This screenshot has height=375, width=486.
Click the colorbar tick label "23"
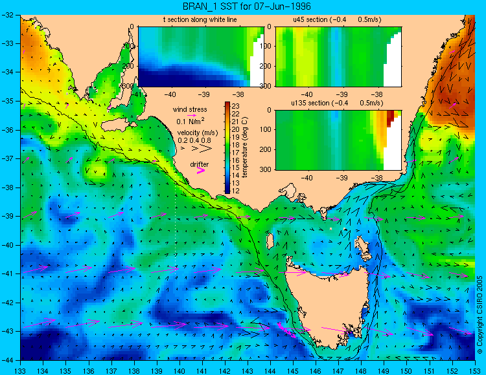(x=236, y=107)
